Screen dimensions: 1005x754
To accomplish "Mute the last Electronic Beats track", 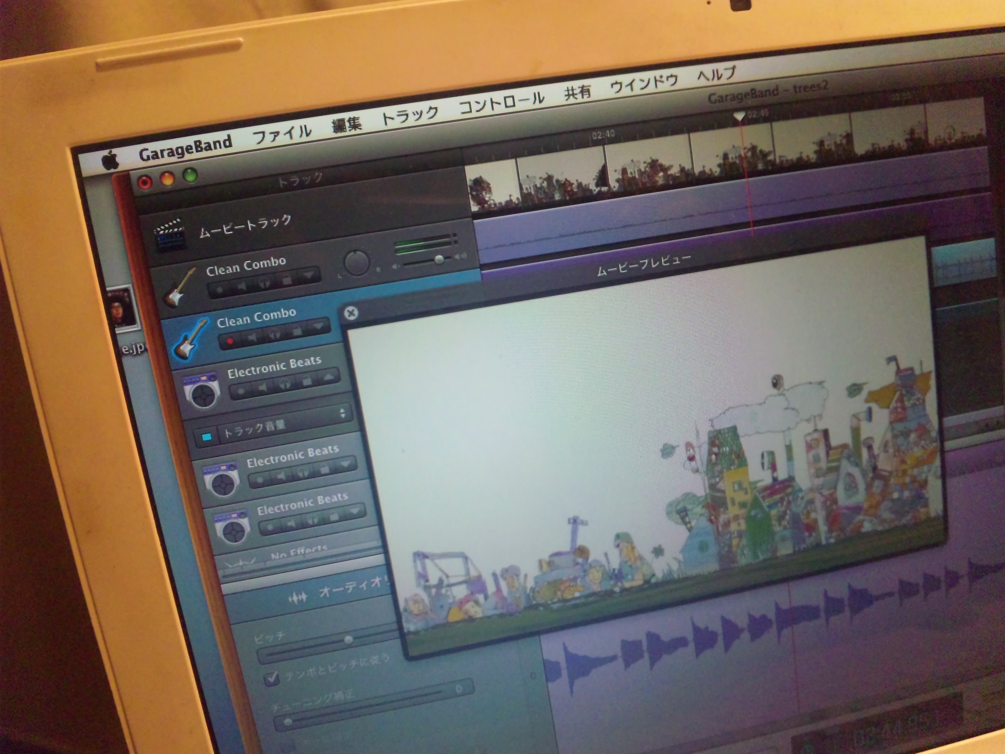I will click(x=291, y=523).
